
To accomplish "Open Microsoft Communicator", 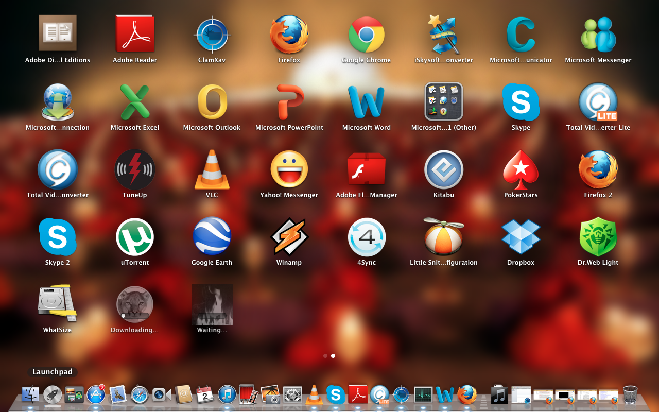I will [x=521, y=35].
